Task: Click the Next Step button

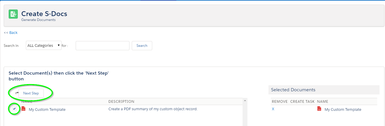Action: coord(31,93)
